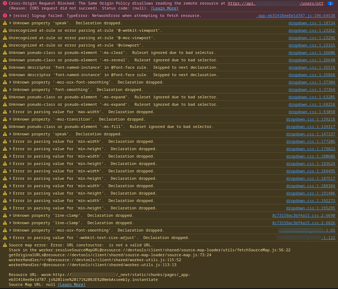The image size is (338, 289).
Task: Click the error icon beside Signup failed message
Action: 5,16
